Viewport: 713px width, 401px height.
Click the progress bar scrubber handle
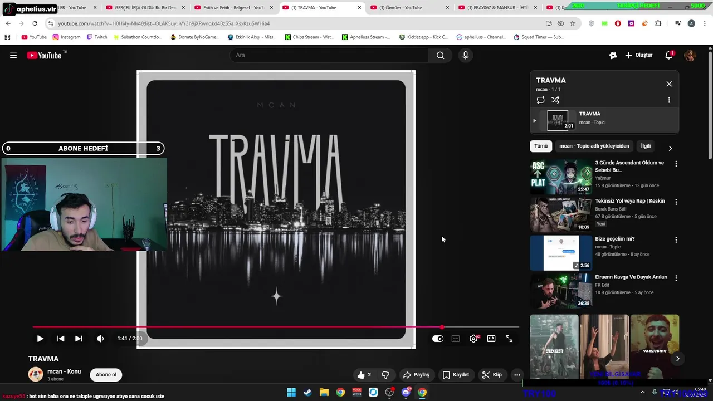click(442, 327)
